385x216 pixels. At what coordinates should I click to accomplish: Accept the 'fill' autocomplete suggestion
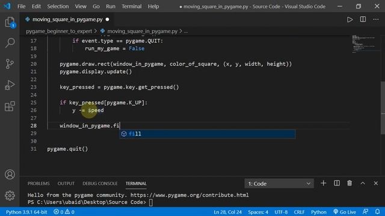point(207,134)
